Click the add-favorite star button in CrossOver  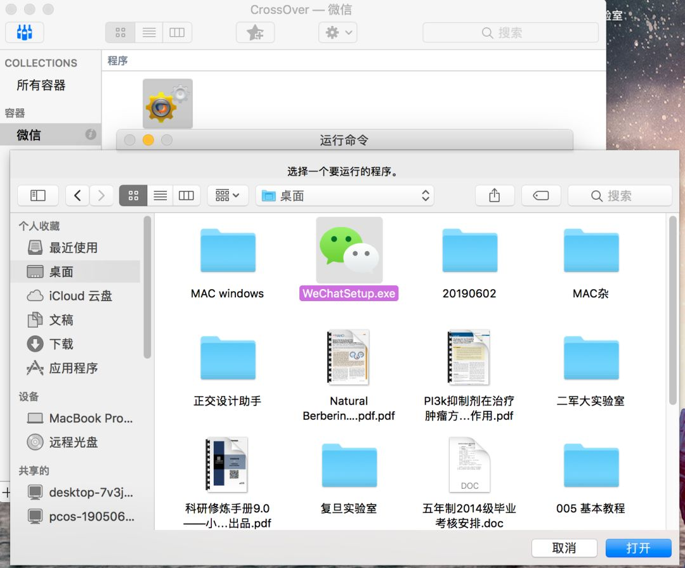(255, 32)
